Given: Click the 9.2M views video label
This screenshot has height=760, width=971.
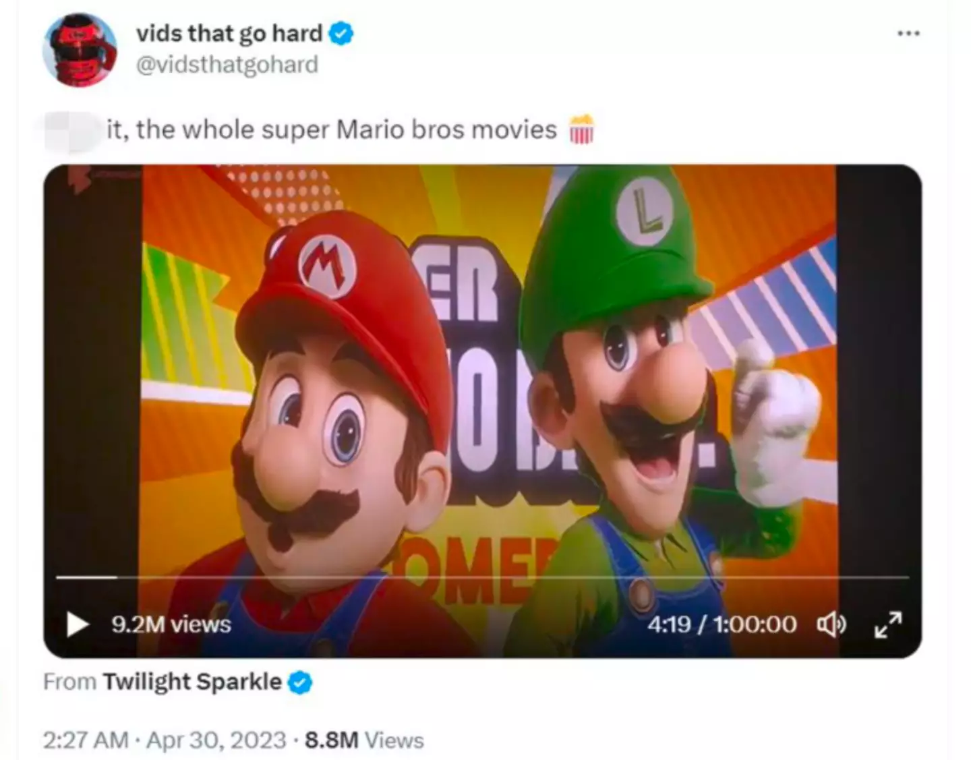Looking at the screenshot, I should click(171, 624).
